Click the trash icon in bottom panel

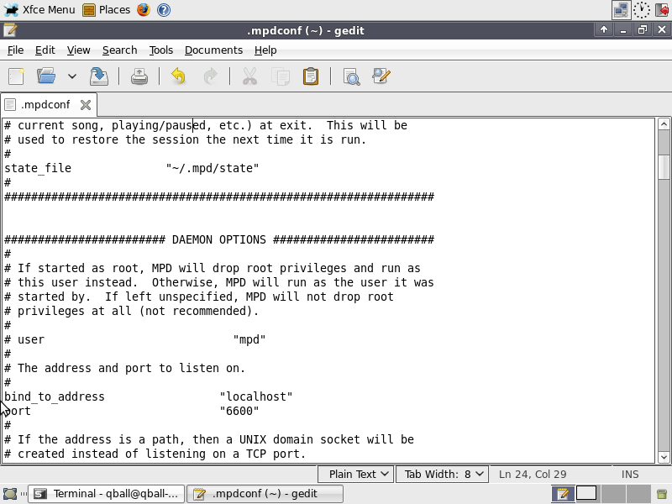coord(662,494)
